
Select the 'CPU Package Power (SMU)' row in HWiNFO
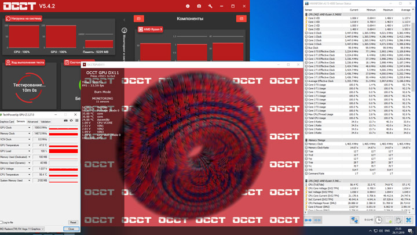(358, 203)
